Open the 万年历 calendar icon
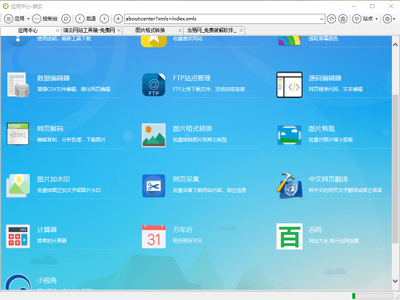The height and width of the screenshot is (300, 400). [x=154, y=236]
